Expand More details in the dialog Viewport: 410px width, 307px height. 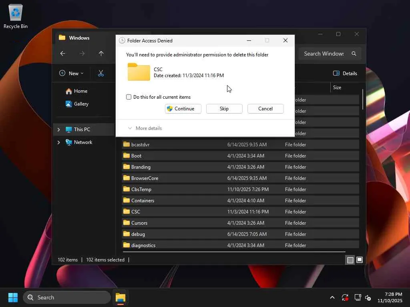coord(145,128)
